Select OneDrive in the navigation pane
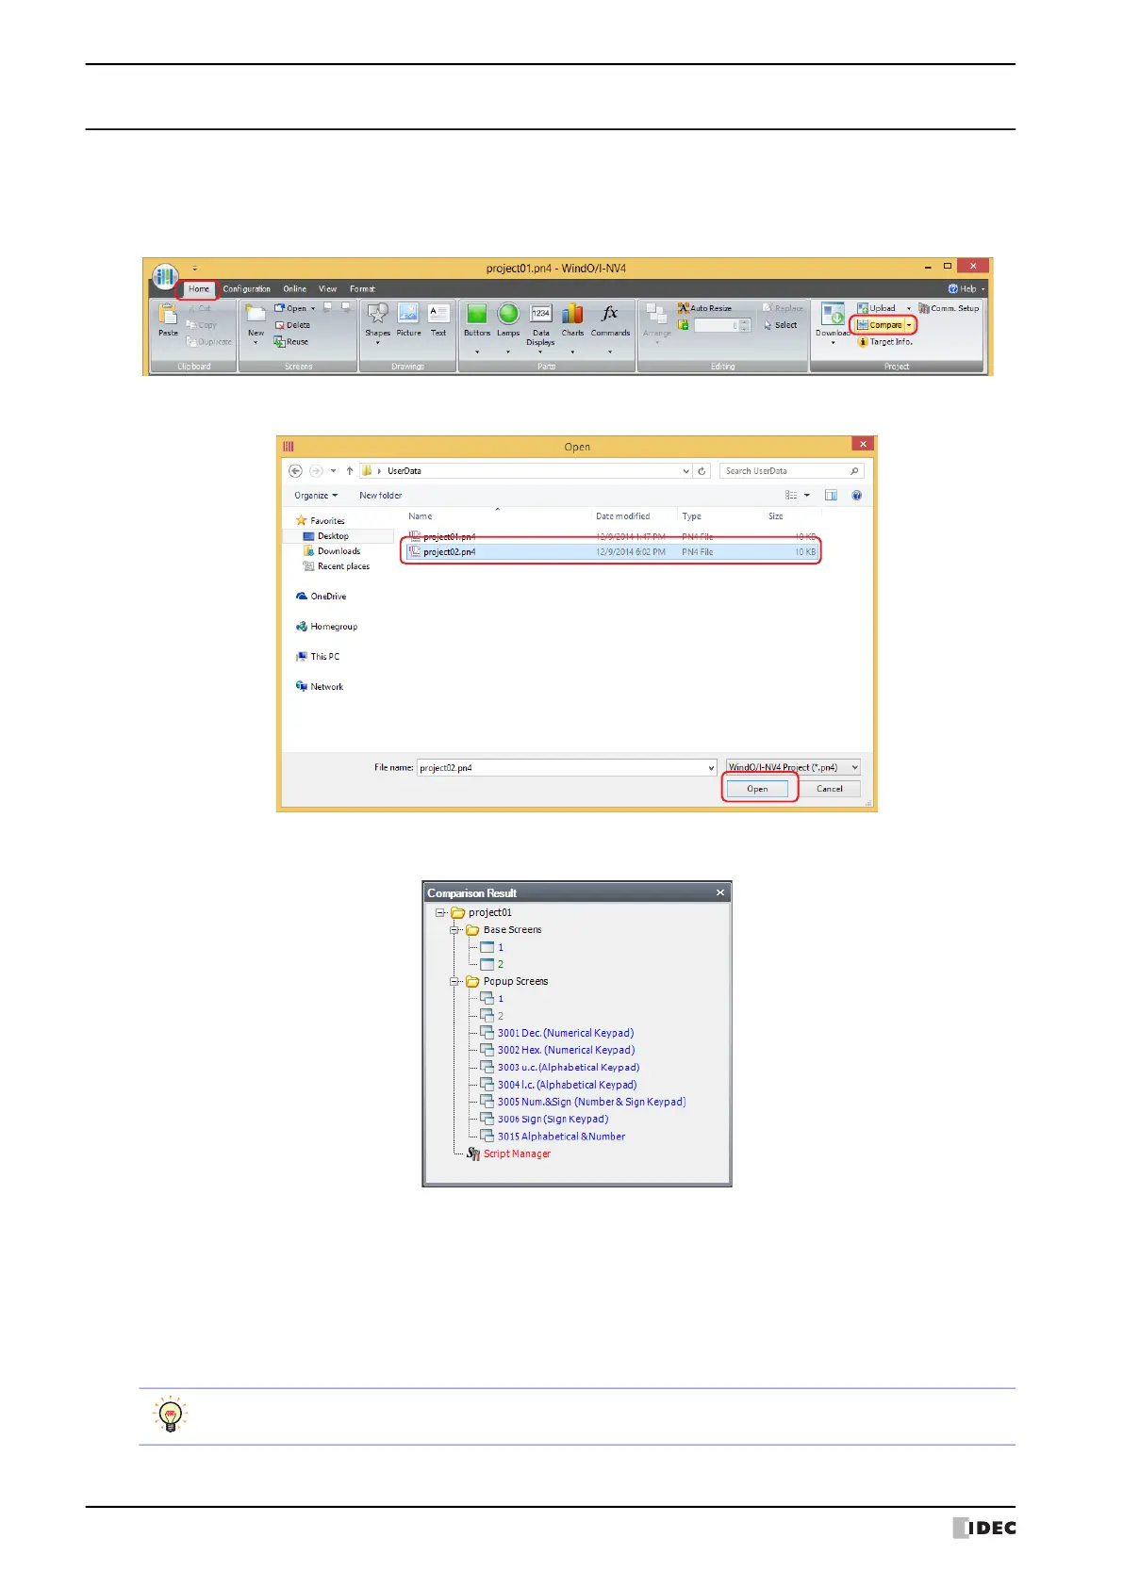Screen dimensions: 1123x1587 pyautogui.click(x=321, y=597)
